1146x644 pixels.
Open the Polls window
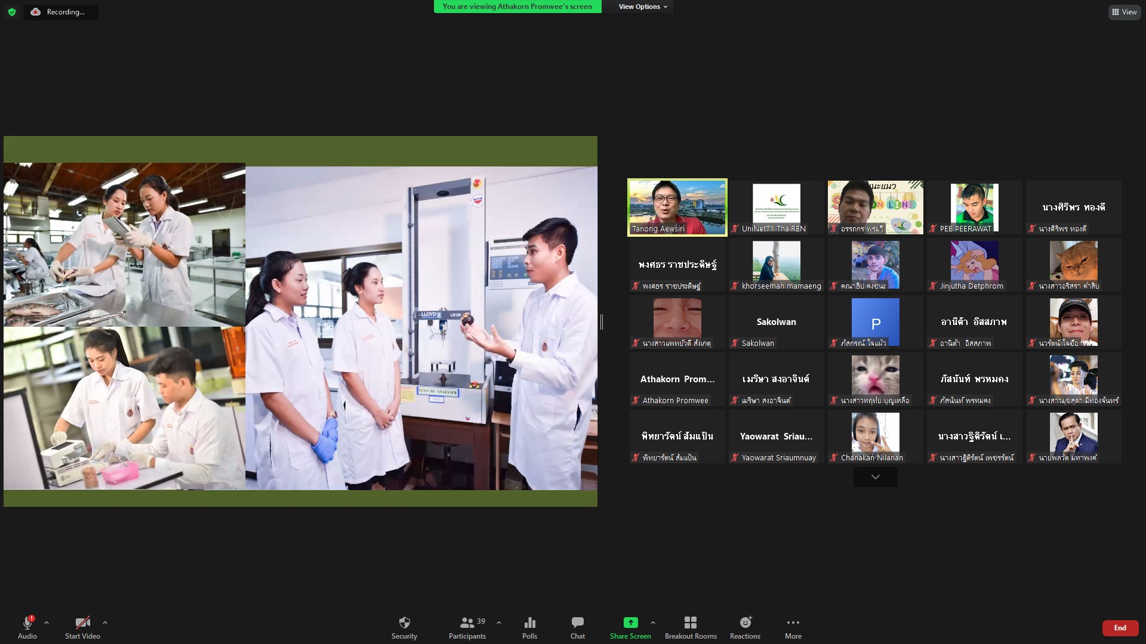click(529, 627)
